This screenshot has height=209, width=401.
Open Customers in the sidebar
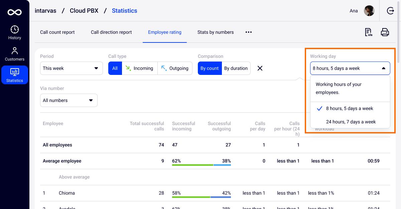14,54
